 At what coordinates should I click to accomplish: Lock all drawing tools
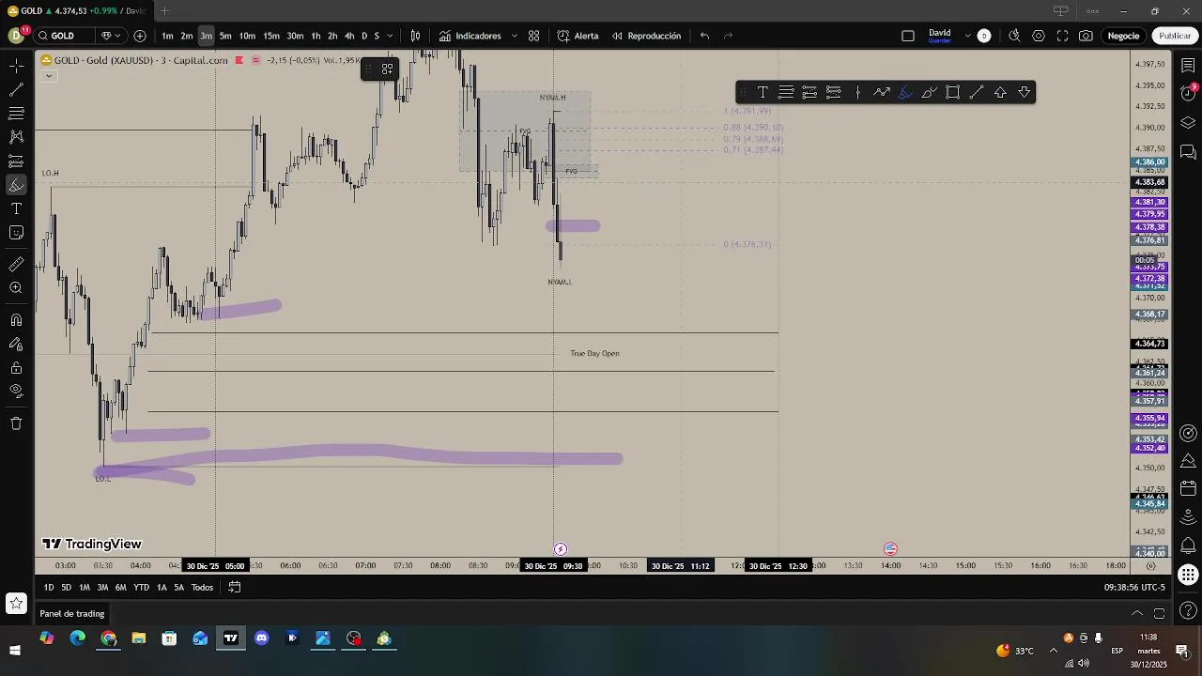[x=16, y=368]
